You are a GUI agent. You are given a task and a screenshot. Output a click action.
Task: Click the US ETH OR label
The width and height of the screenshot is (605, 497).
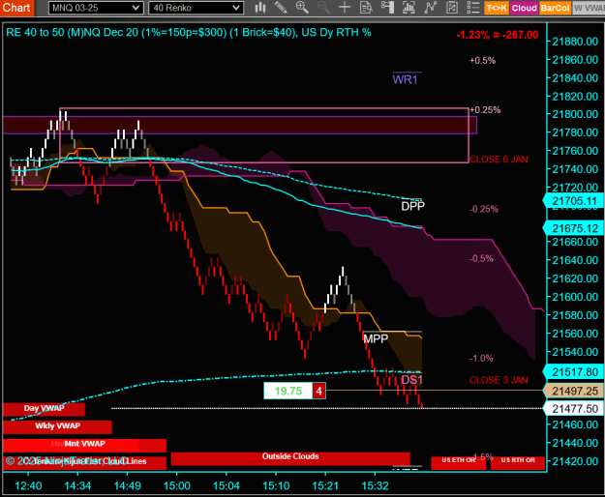point(459,462)
